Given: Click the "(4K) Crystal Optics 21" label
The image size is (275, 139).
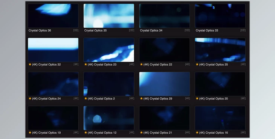Looking at the screenshot, I should point(158,133).
